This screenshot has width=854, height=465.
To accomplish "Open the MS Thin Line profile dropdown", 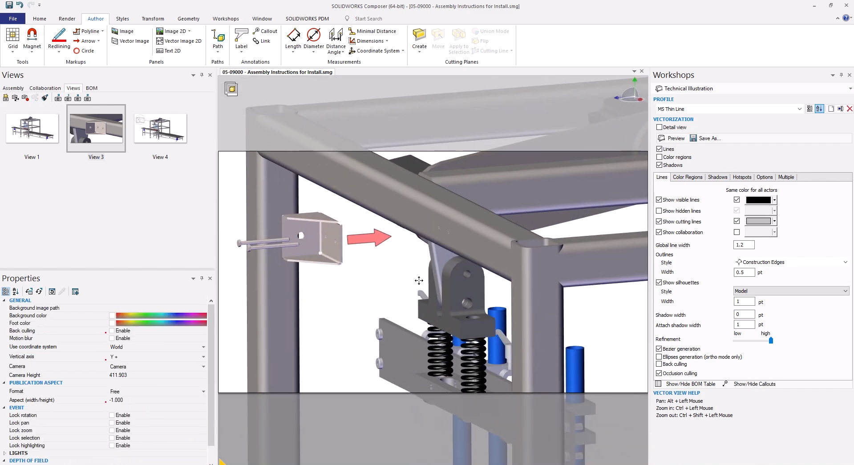I will 799,109.
